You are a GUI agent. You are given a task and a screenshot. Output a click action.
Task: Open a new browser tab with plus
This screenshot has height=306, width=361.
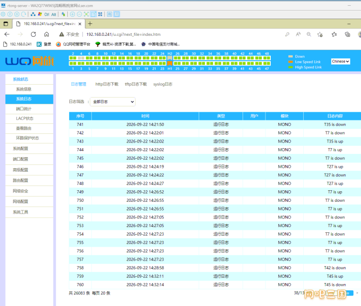[x=90, y=24]
